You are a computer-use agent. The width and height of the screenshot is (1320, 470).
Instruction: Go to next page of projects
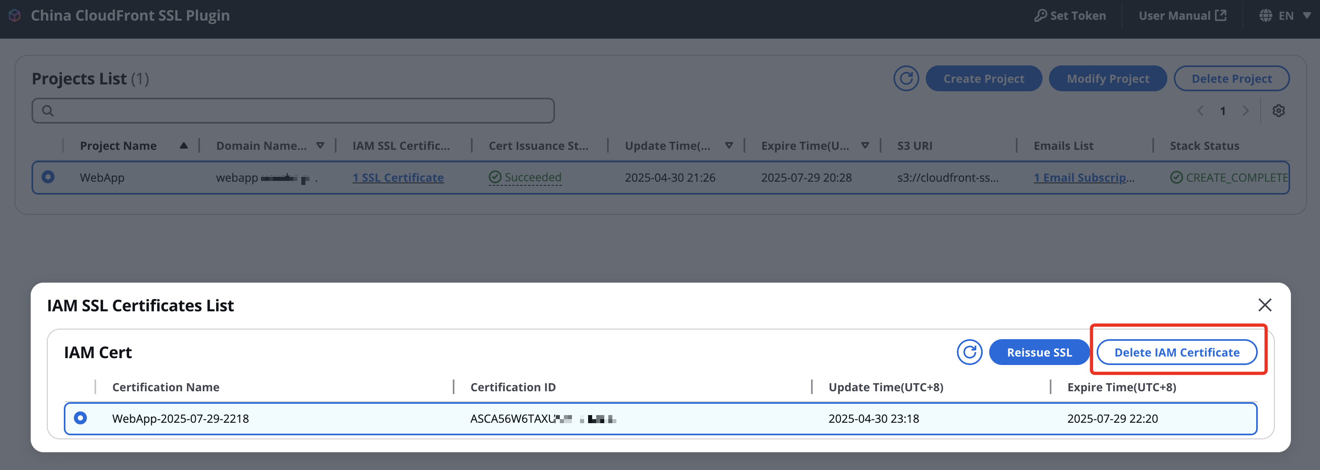tap(1246, 111)
